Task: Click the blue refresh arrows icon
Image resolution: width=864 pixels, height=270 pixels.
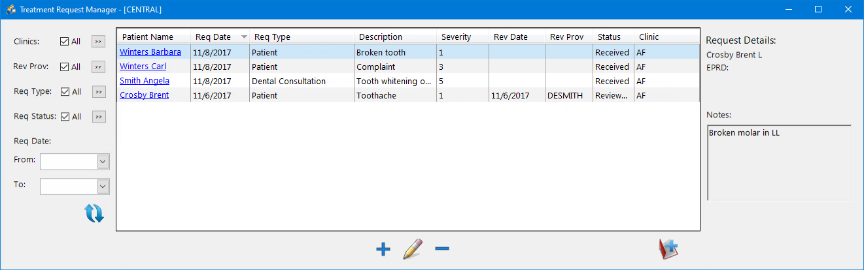Action: click(94, 213)
